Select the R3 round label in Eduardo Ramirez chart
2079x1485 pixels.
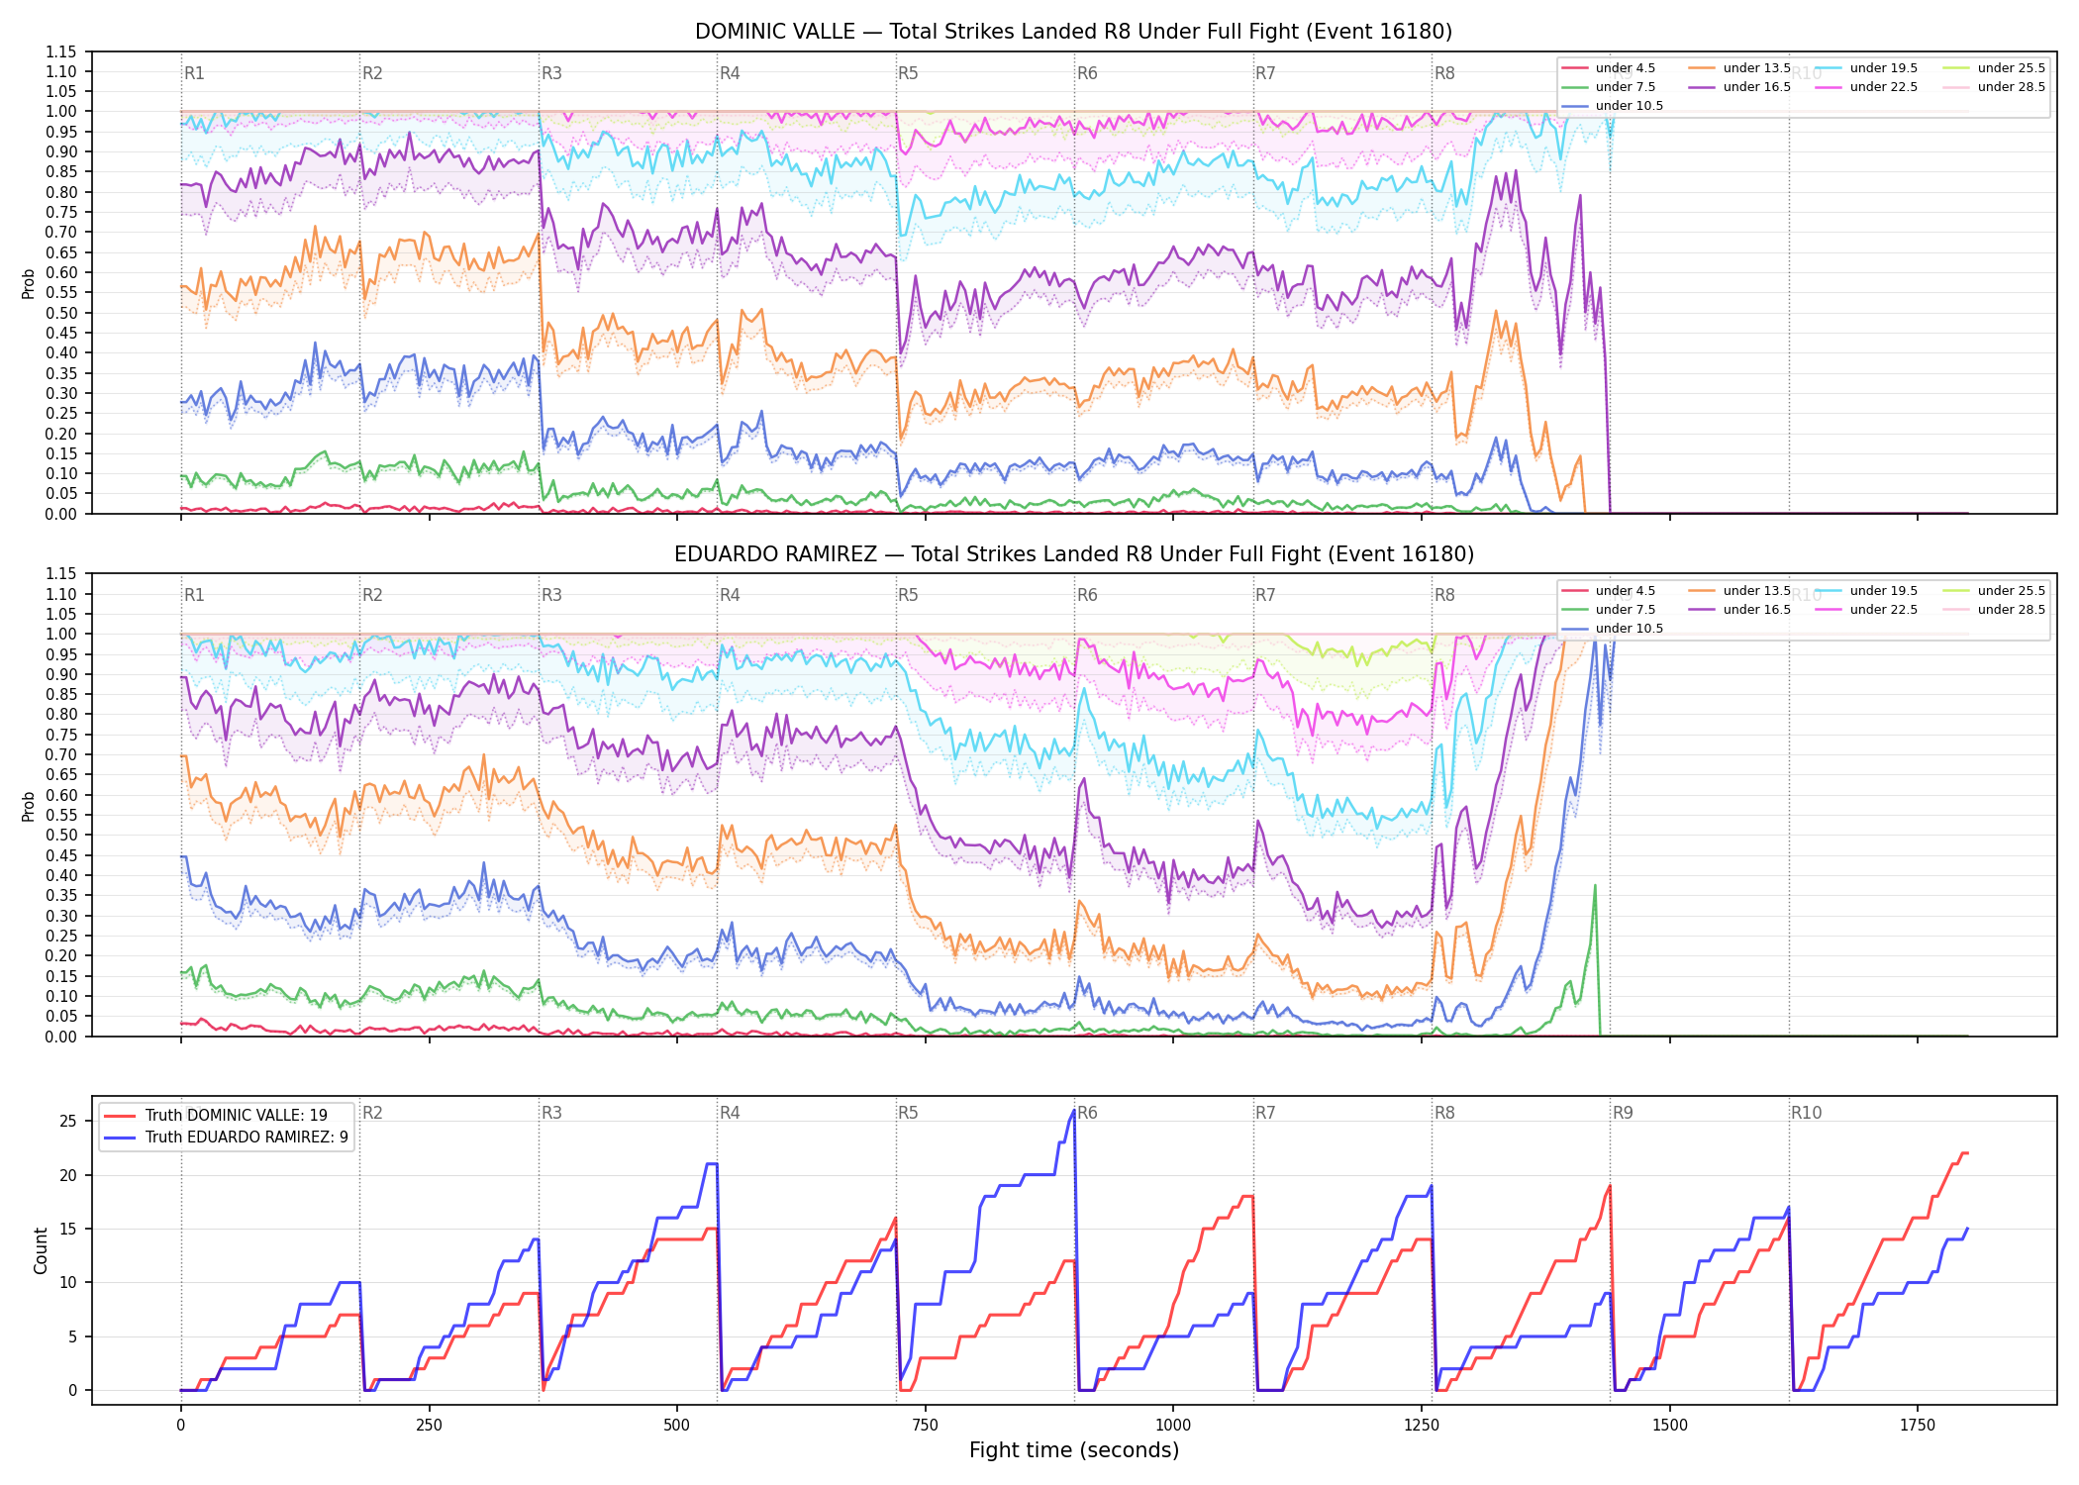(551, 595)
